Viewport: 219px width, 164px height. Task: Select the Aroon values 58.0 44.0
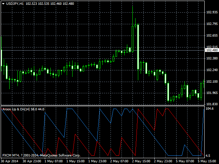click(38, 109)
